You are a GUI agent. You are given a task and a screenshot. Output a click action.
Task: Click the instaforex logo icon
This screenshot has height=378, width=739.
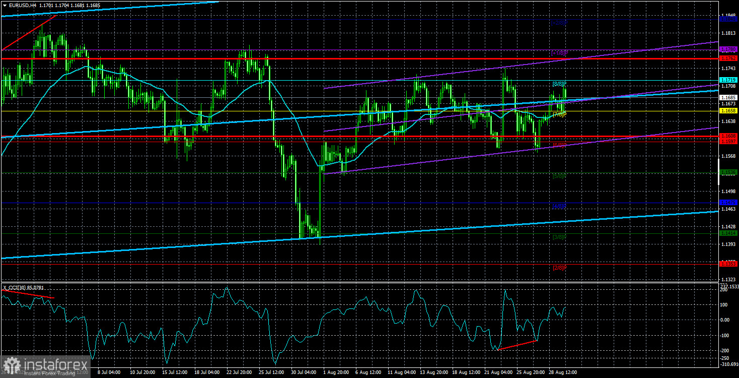11,365
